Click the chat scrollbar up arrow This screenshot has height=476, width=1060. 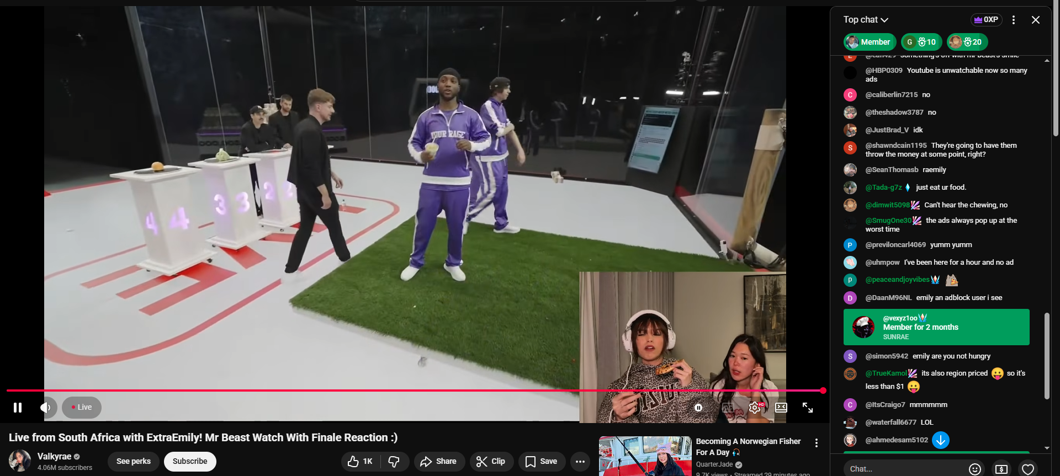[1047, 60]
